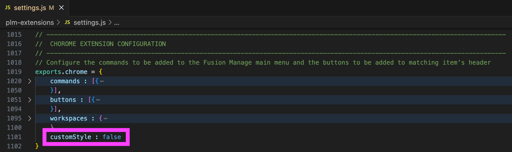Click the word chrome in exports.chrome

tap(76, 72)
